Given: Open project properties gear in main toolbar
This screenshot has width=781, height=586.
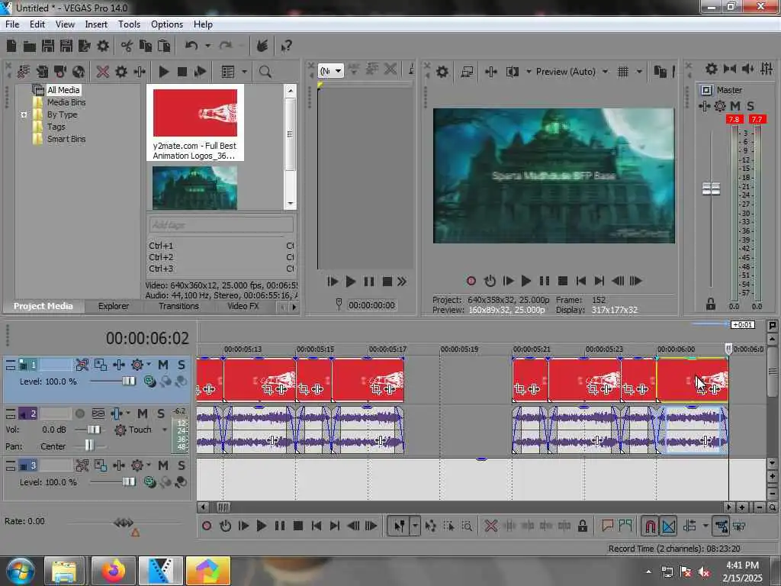Looking at the screenshot, I should coord(103,47).
